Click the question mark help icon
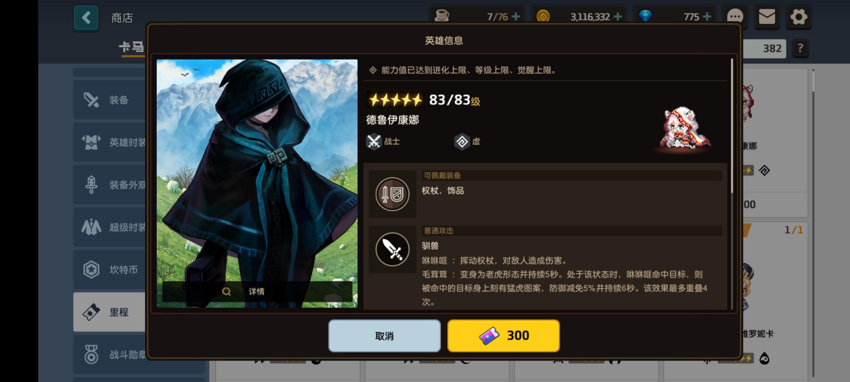The height and width of the screenshot is (382, 850). coord(800,48)
